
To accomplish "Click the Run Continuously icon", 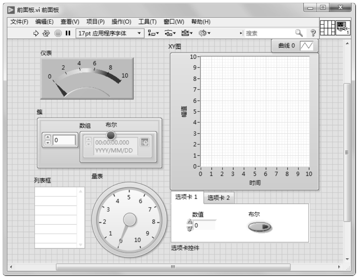I will tap(46, 33).
